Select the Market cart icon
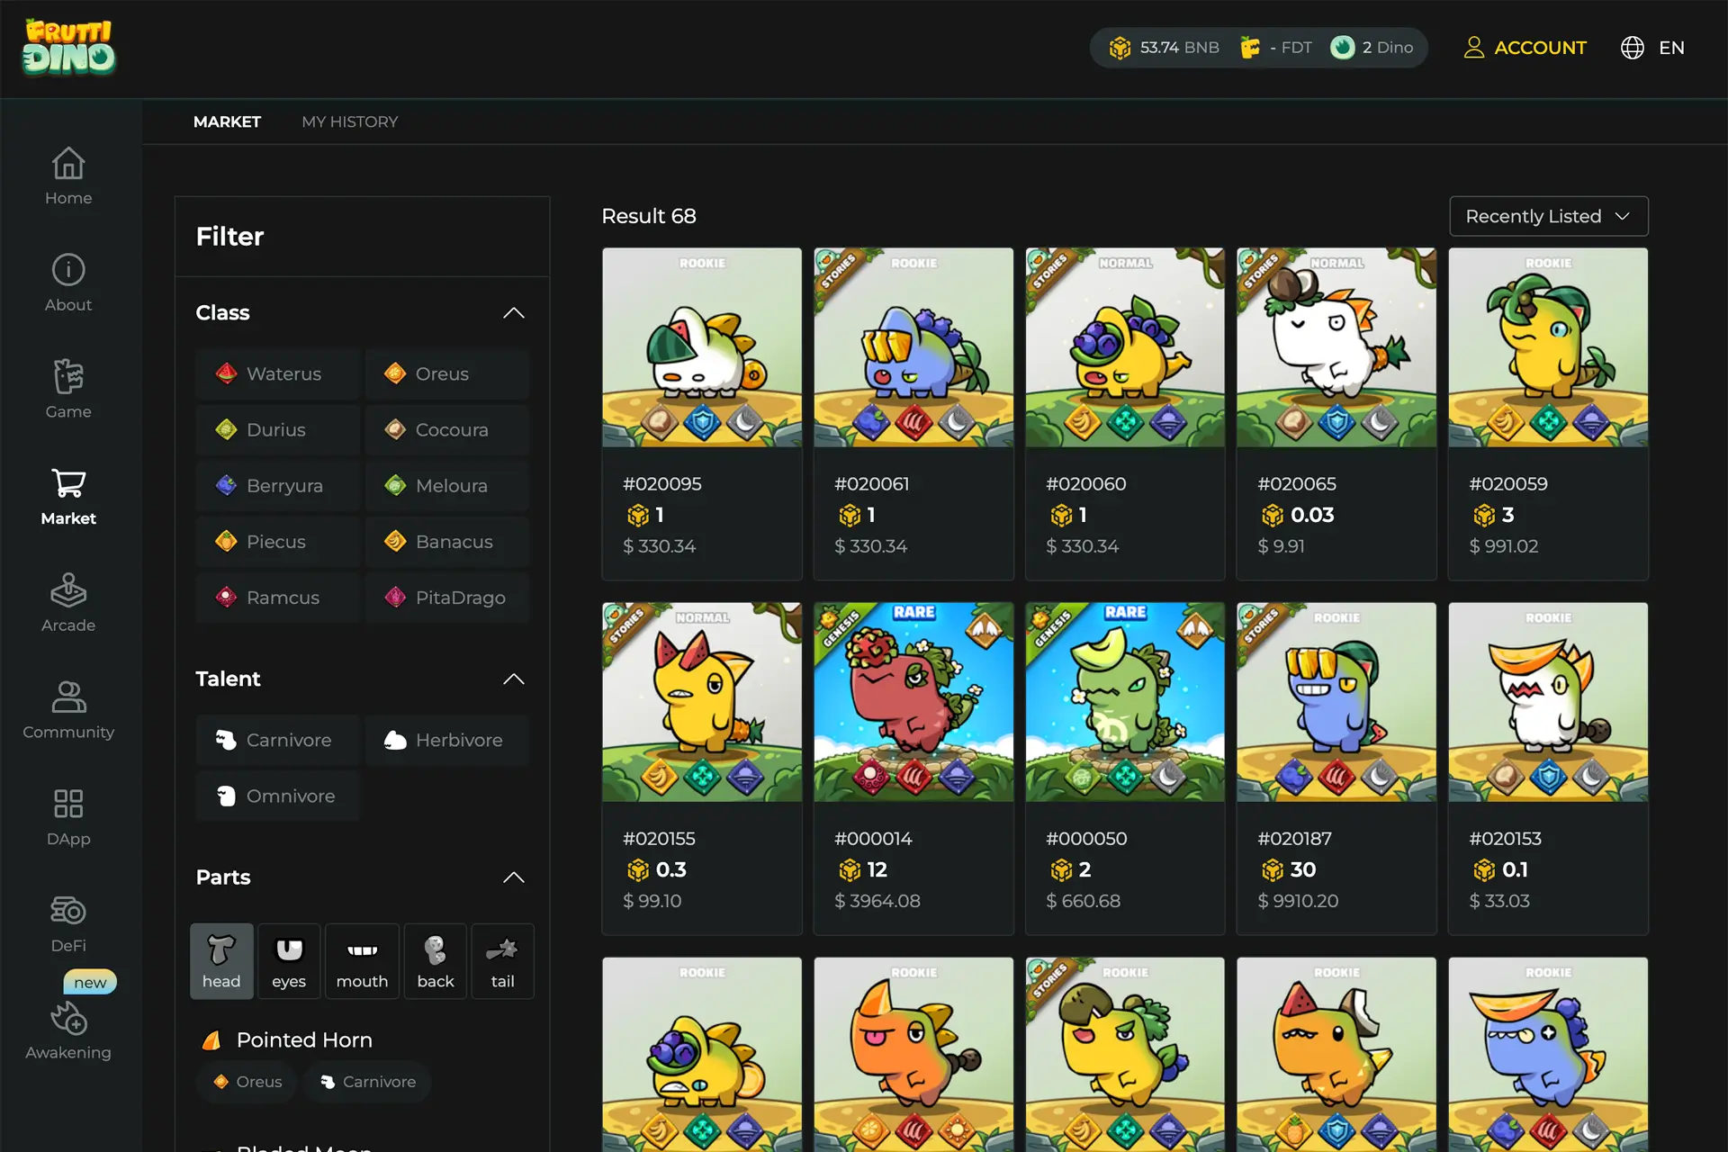Image resolution: width=1728 pixels, height=1152 pixels. [x=68, y=484]
